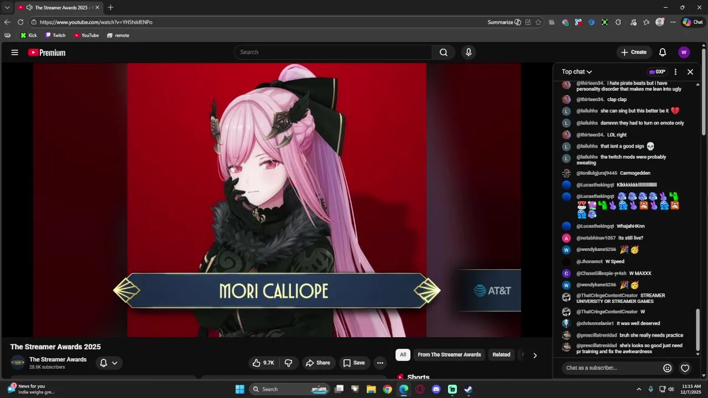Click the XP badge in chat header
This screenshot has height=398, width=708.
click(x=658, y=72)
